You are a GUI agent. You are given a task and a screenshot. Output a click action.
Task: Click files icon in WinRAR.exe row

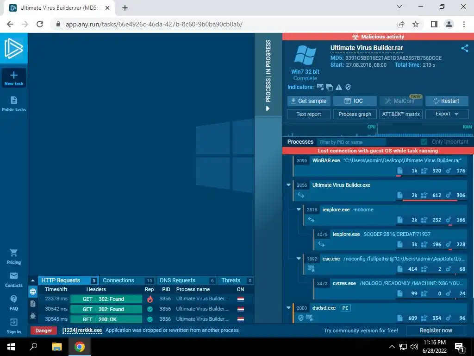tap(399, 171)
